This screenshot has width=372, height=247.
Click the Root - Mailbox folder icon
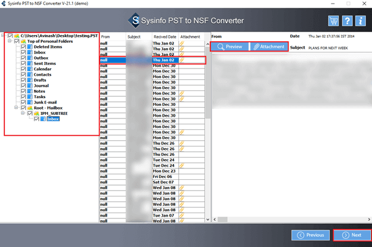(30, 108)
